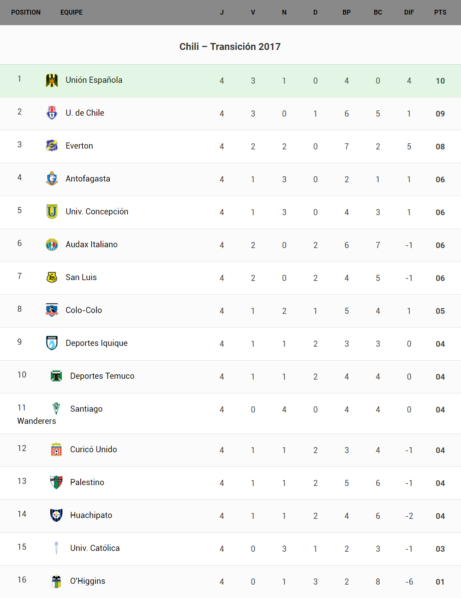This screenshot has height=598, width=461.
Task: Click the San Luis club logo
Action: coord(52,277)
